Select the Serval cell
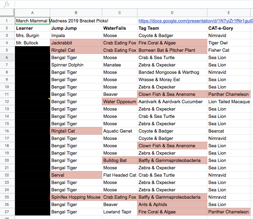This screenshot has height=219, width=253. (x=76, y=175)
